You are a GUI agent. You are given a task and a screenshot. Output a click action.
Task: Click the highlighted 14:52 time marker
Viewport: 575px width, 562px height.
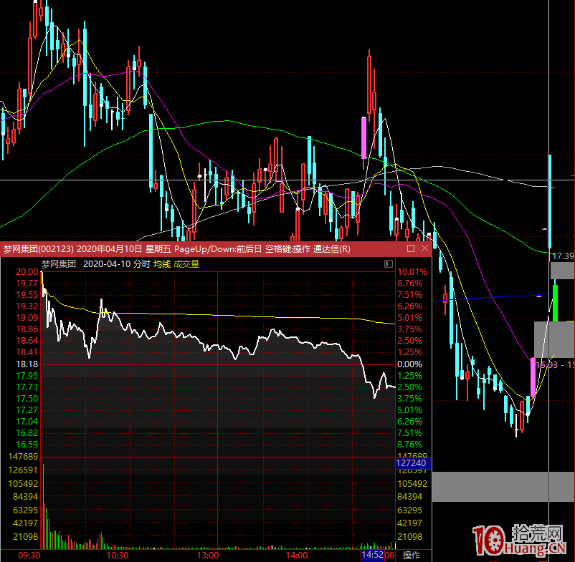coord(371,556)
